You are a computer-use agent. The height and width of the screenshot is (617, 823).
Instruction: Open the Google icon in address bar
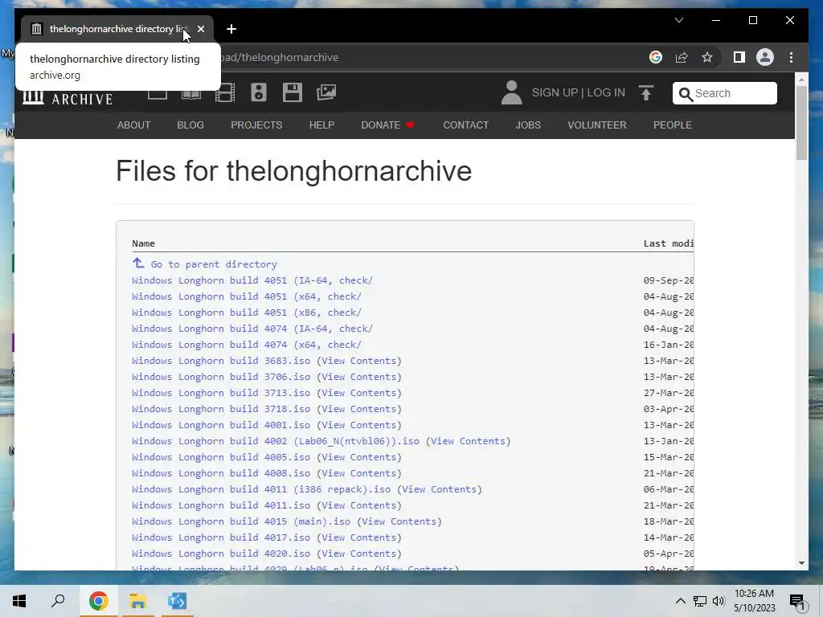[x=656, y=57]
